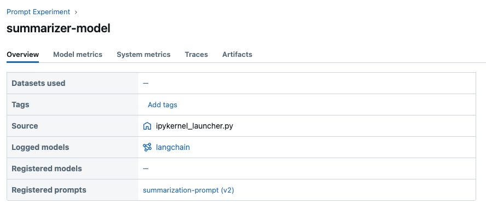
Task: Click the Tags row label
Action: [x=20, y=104]
